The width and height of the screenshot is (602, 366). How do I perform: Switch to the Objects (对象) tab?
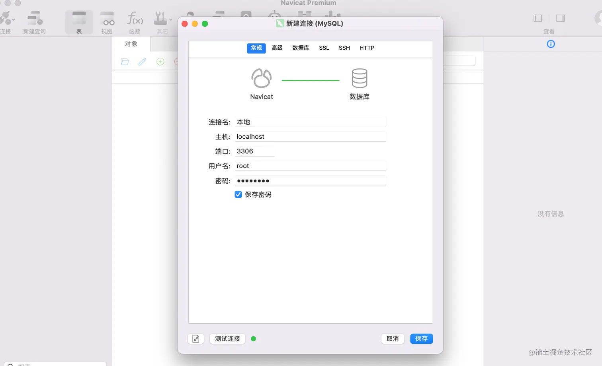(x=131, y=44)
